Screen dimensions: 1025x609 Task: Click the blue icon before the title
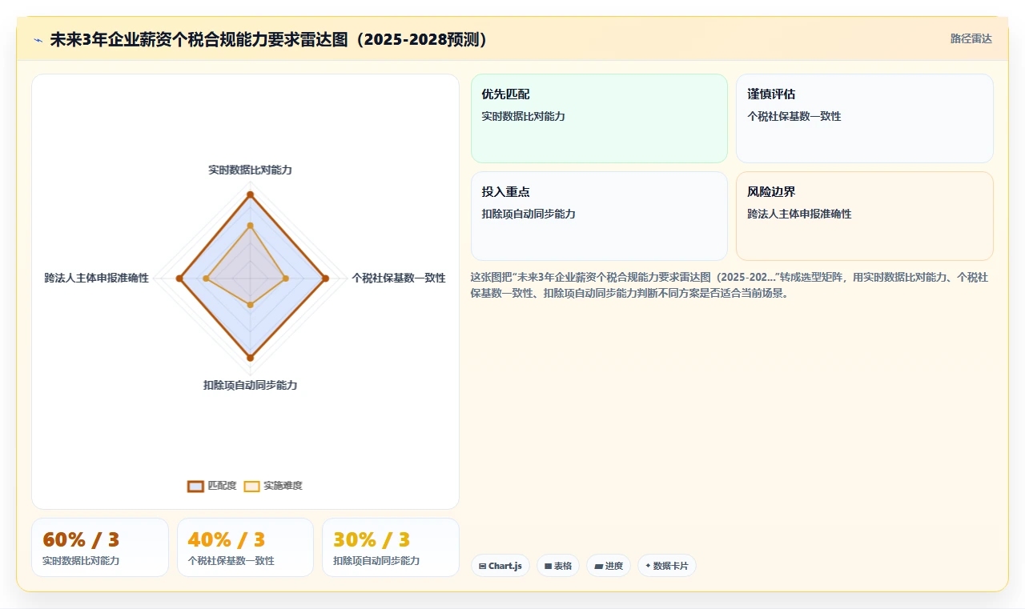[38, 40]
